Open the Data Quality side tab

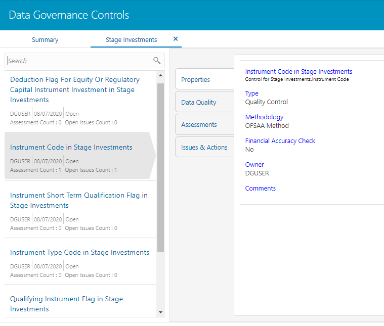[205, 102]
